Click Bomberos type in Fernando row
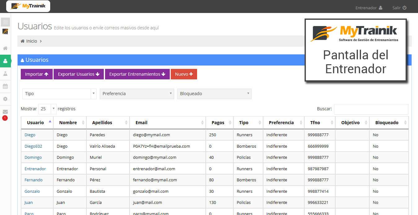The height and width of the screenshot is (215, 418). click(246, 180)
